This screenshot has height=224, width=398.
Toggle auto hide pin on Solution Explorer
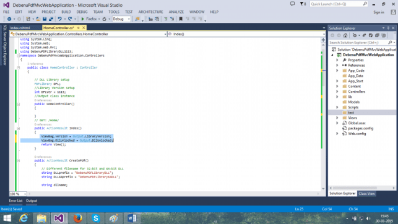point(388,28)
